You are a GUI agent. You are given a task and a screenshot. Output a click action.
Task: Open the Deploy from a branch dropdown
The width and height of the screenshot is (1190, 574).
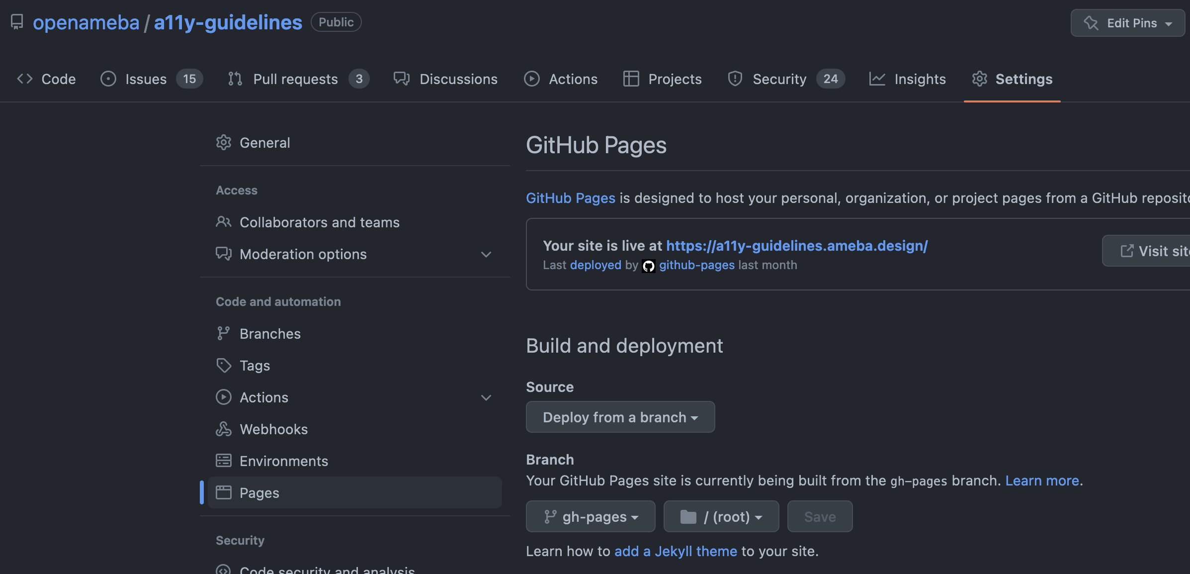(x=620, y=417)
